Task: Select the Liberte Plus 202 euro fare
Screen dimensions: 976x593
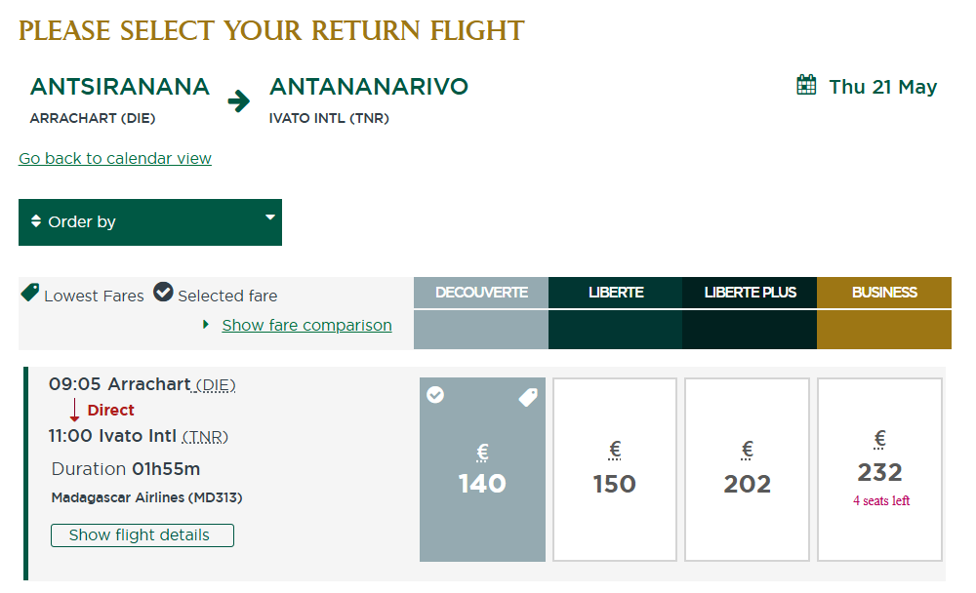Action: [747, 470]
